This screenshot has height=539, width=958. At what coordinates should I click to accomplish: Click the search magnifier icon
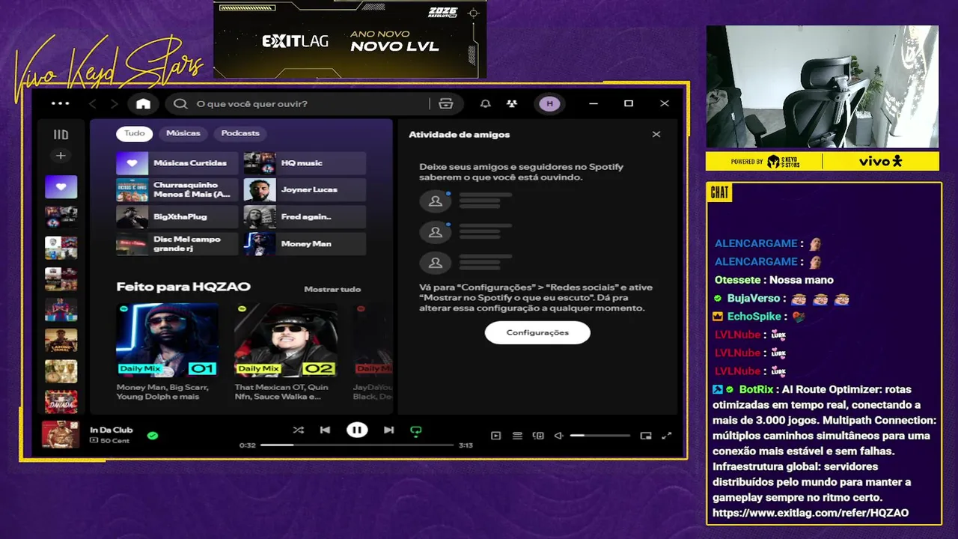(x=180, y=103)
